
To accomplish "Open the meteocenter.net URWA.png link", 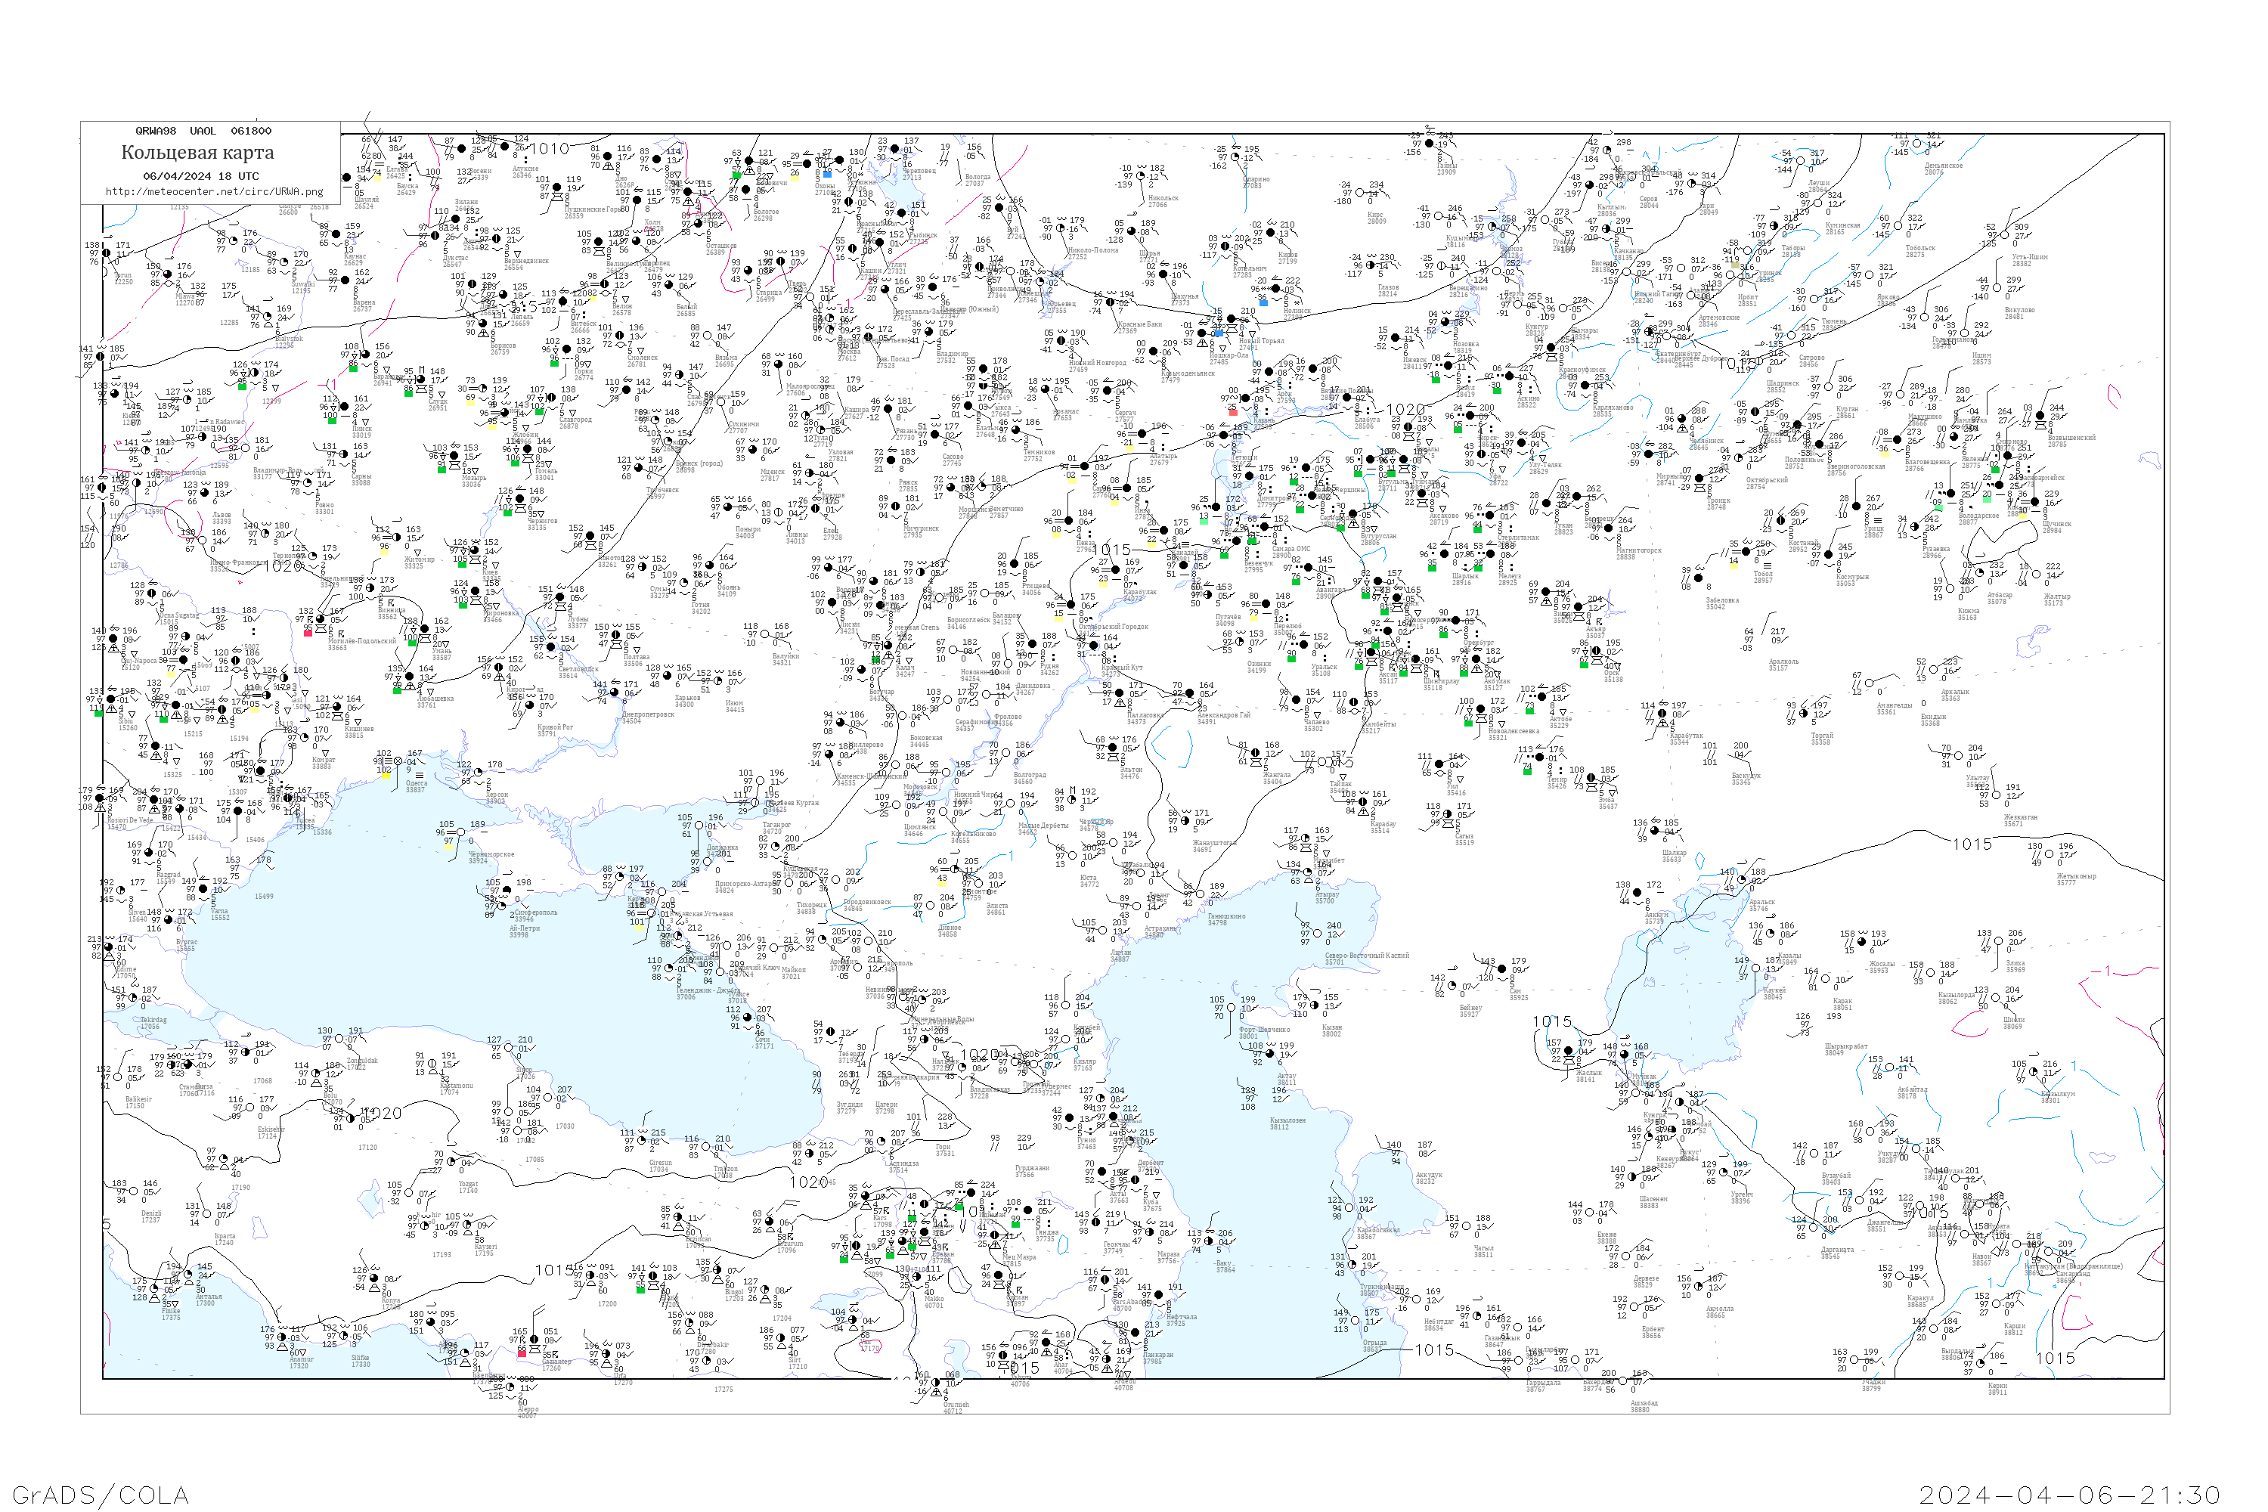I will (214, 191).
